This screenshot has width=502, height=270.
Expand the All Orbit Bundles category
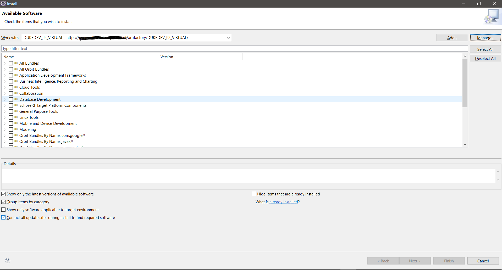click(5, 69)
